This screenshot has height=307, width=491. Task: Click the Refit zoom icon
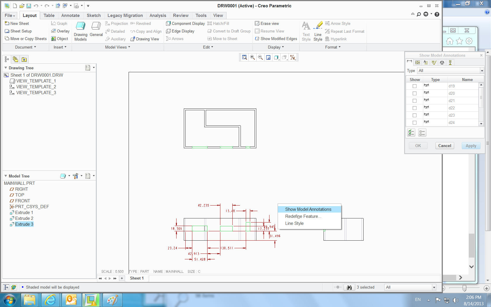(245, 58)
